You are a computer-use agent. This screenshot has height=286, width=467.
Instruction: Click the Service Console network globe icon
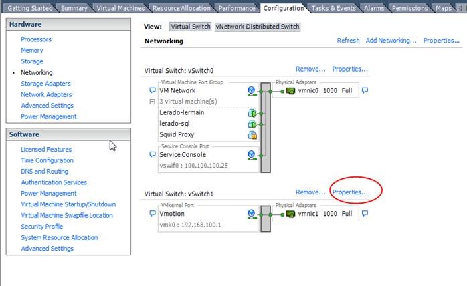tap(252, 155)
